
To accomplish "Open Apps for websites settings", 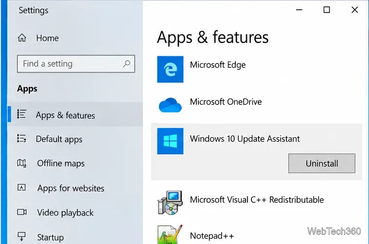I will point(70,188).
